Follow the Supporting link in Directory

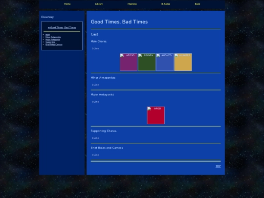point(50,42)
